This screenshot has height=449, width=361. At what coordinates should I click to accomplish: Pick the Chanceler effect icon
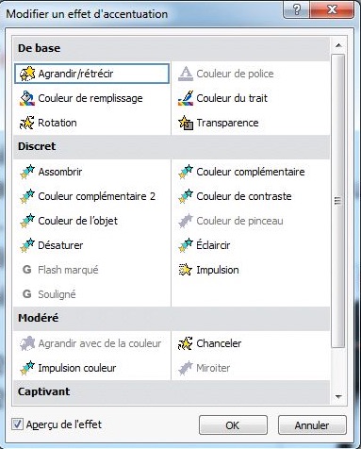coord(186,343)
